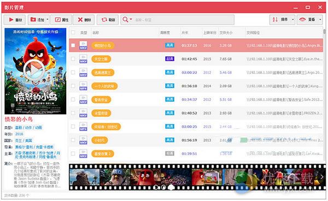Viewport: 328px width, 201px height.
Task: Expand the Add button dropdown arrow
Action: pyautogui.click(x=47, y=20)
